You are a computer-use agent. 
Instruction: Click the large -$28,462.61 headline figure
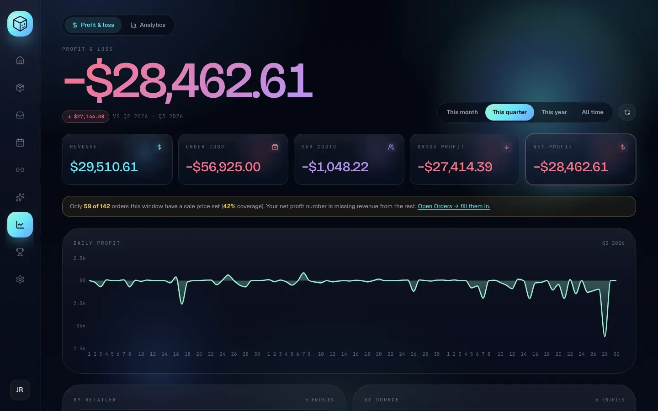(x=188, y=81)
